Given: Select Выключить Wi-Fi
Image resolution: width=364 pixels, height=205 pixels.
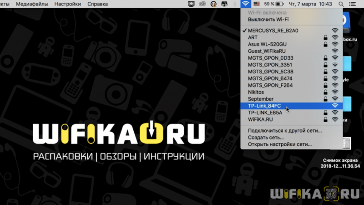Looking at the screenshot, I should pyautogui.click(x=291, y=20).
